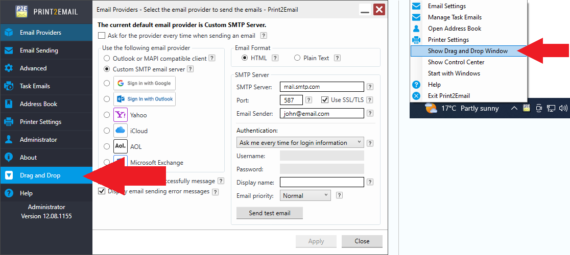This screenshot has width=570, height=255.
Task: Click the Help question mark icon in sidebar
Action: pos(9,193)
